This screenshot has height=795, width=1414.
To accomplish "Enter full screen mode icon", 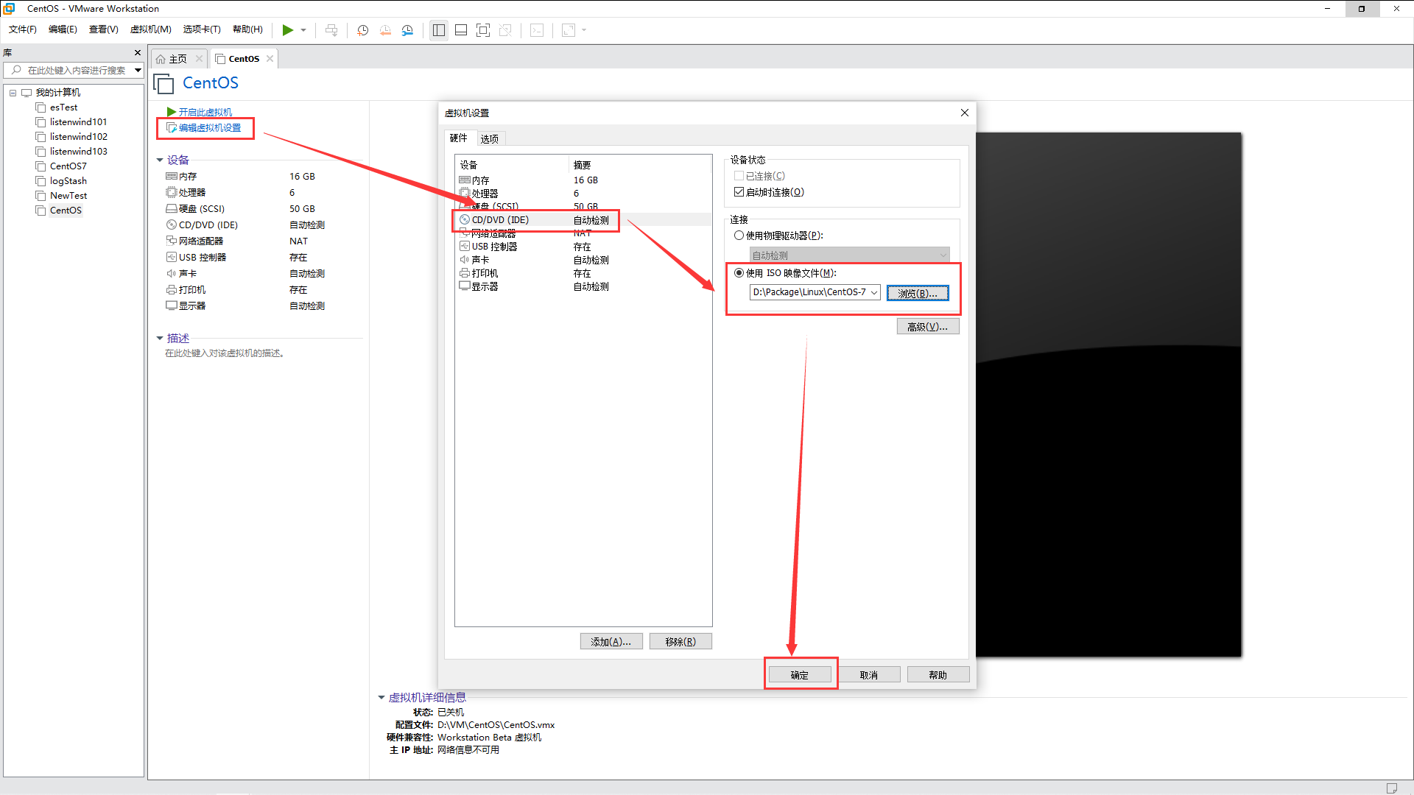I will click(x=483, y=30).
